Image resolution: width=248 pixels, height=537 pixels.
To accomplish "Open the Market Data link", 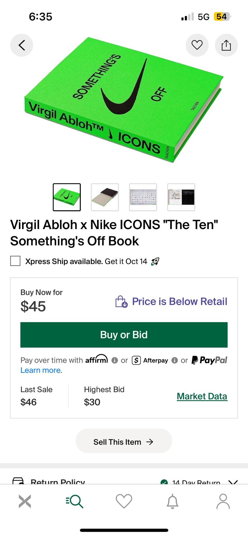I will 202,396.
